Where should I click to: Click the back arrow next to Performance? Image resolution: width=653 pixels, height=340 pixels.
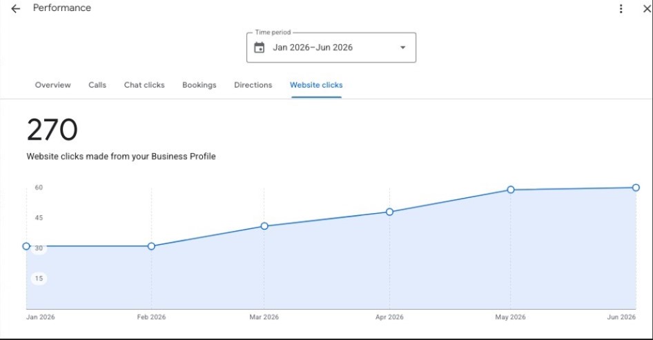click(15, 9)
